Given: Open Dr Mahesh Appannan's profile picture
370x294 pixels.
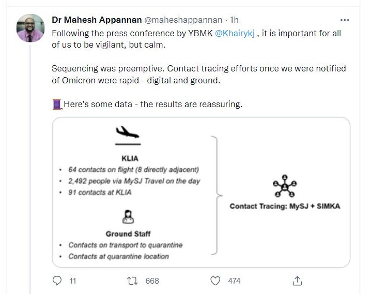Looking at the screenshot, I should [x=30, y=28].
